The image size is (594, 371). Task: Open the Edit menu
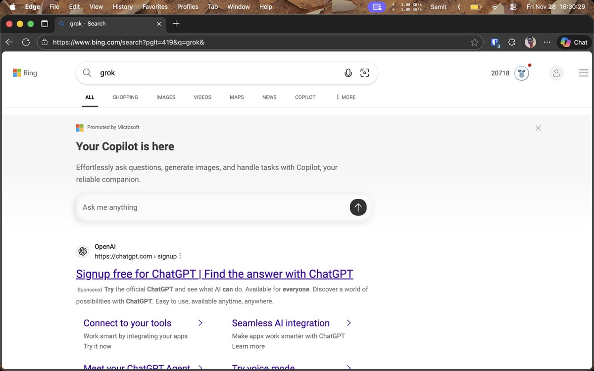point(74,7)
